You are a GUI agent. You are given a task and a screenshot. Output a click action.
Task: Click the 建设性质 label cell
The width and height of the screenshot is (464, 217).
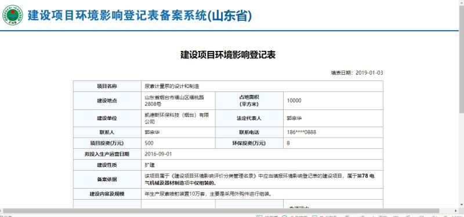(x=107, y=165)
